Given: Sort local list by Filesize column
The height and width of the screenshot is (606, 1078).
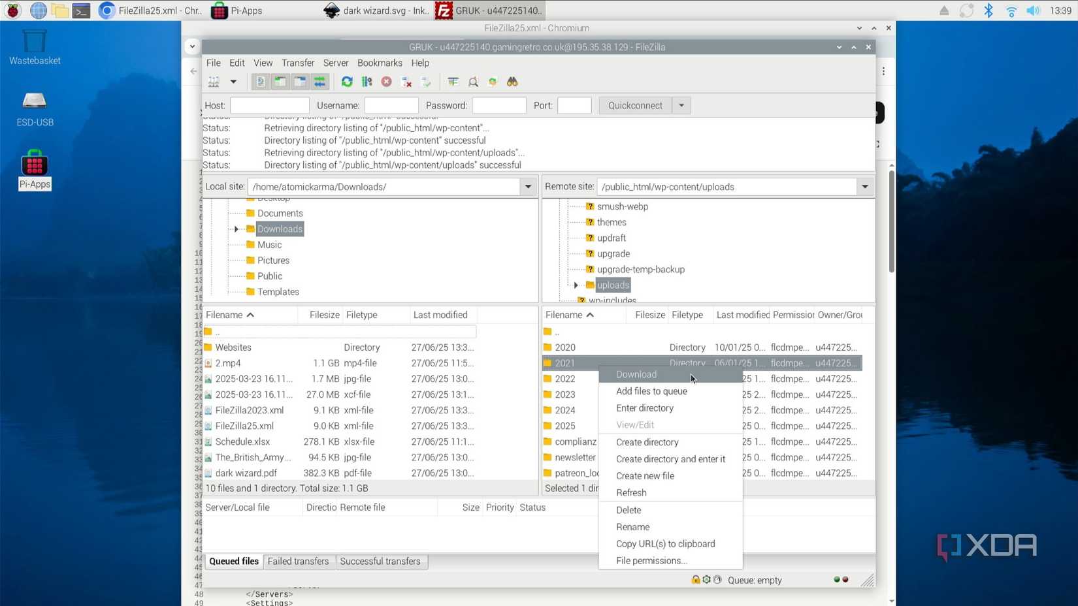Looking at the screenshot, I should click(319, 315).
